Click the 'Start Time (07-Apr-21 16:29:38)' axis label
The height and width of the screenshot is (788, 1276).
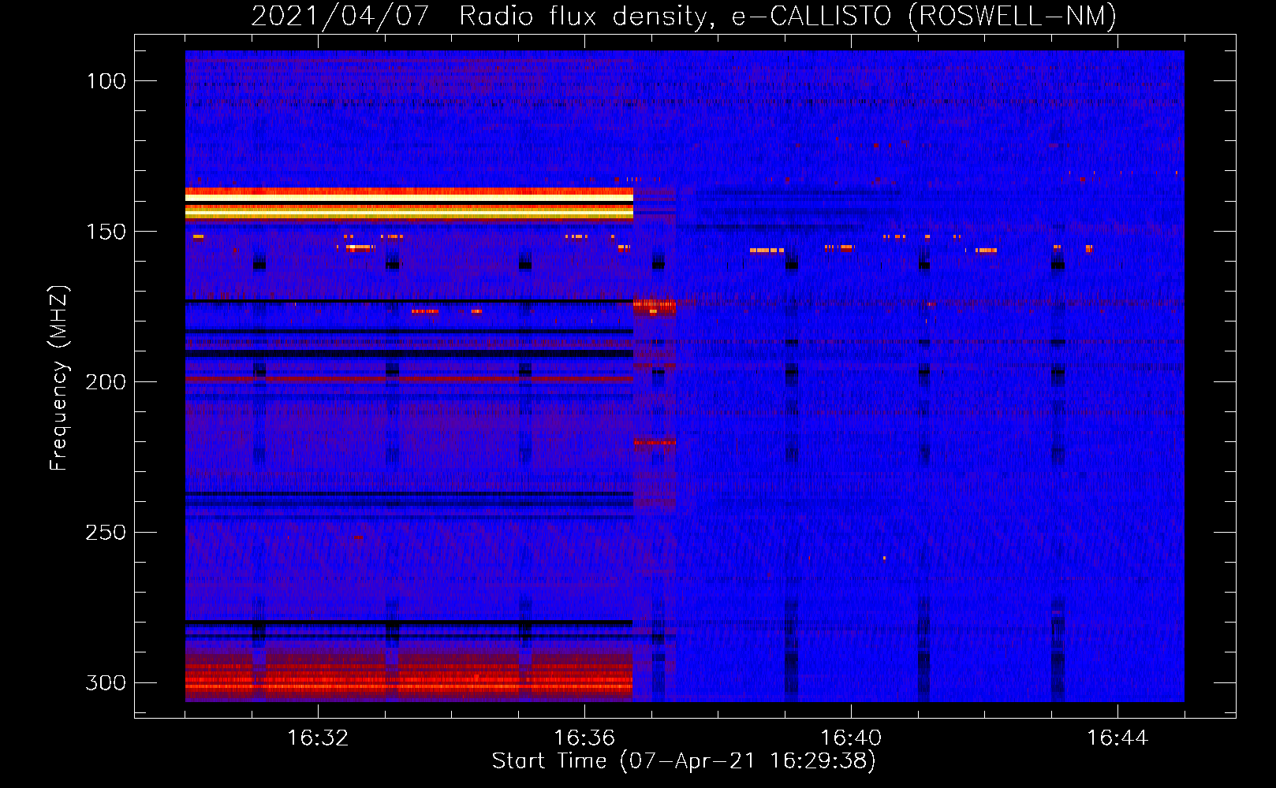pyautogui.click(x=684, y=761)
